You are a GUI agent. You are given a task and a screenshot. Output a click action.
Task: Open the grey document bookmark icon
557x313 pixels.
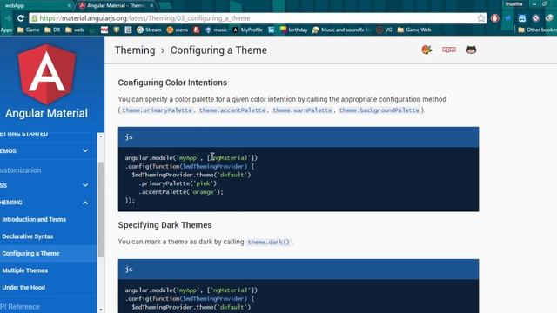coord(128,30)
